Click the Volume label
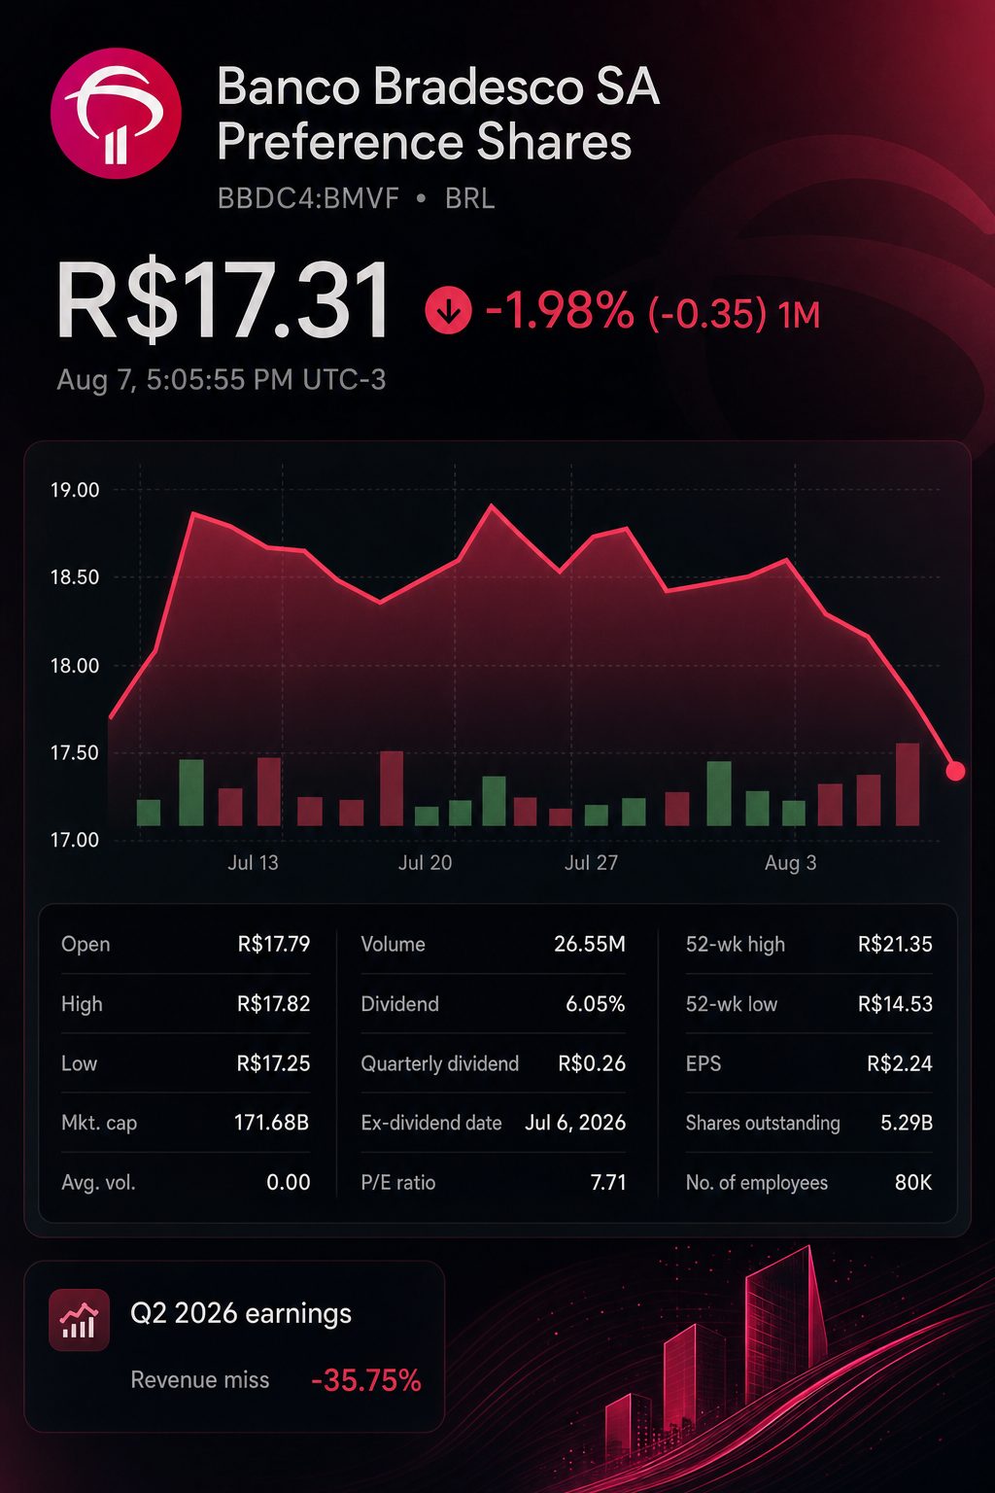This screenshot has width=995, height=1493. [x=393, y=944]
